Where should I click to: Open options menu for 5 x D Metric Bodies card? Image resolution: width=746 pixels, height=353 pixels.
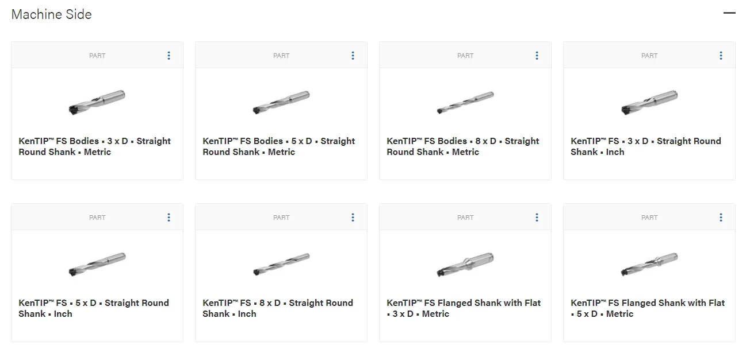353,56
